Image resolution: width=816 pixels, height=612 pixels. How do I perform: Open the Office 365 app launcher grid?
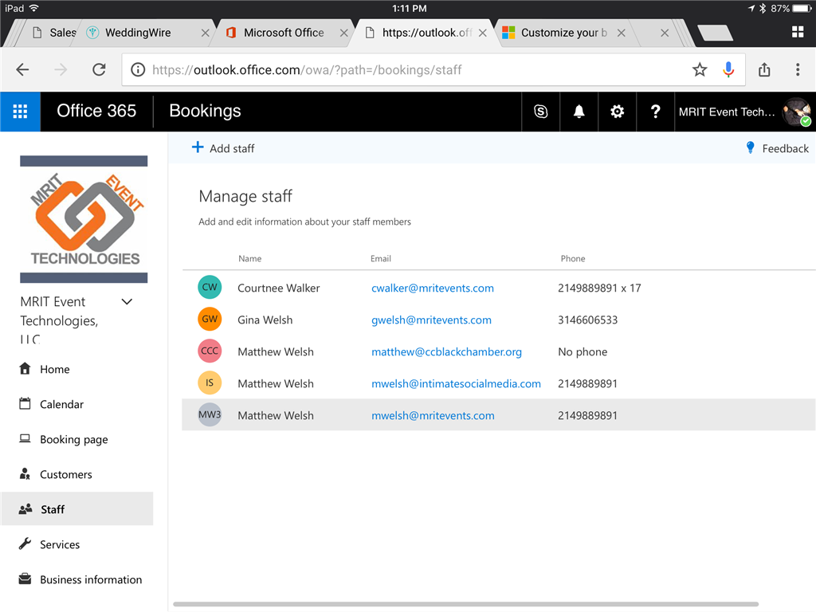20,112
